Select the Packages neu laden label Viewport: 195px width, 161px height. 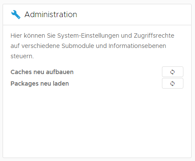point(40,83)
